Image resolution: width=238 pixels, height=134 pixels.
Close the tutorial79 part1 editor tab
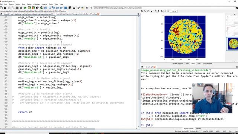tap(52, 14)
